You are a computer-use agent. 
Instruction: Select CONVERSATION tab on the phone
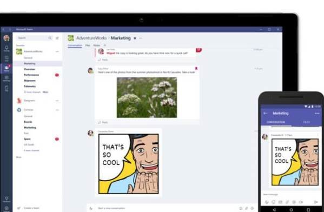pyautogui.click(x=276, y=122)
